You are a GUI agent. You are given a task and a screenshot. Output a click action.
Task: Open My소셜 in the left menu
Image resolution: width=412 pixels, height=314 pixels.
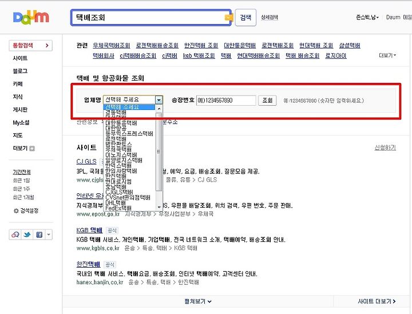(21, 122)
